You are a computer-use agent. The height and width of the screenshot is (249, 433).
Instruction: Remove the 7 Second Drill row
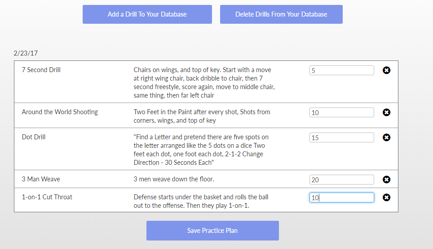tap(386, 70)
